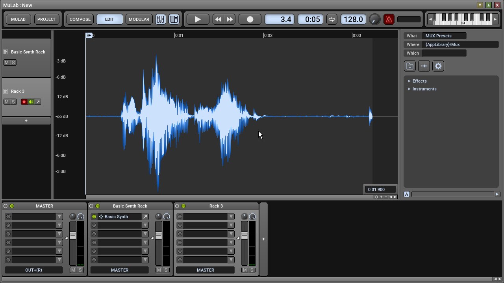Select the EDIT view tab
504x283 pixels.
109,19
